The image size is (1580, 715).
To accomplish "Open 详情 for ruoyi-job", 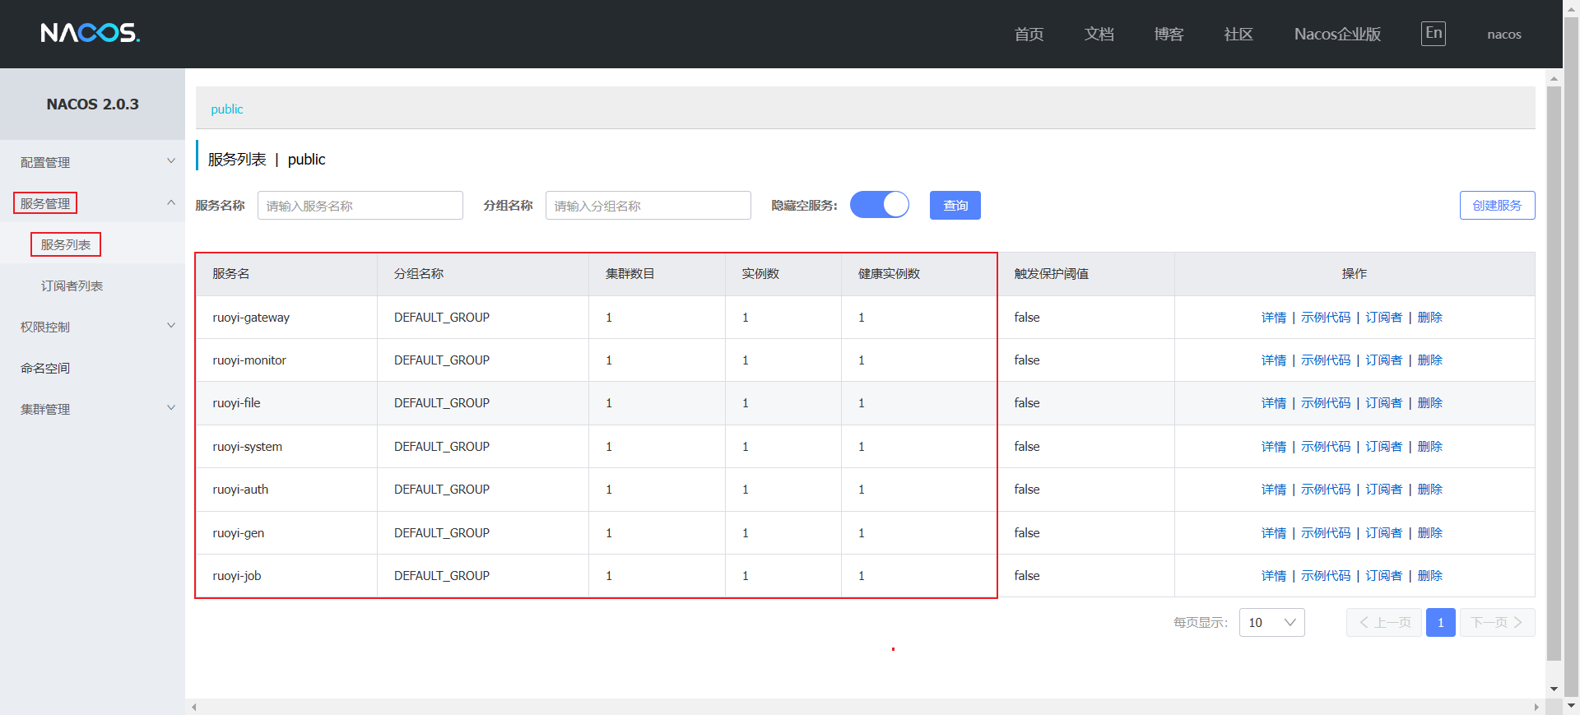I will tap(1274, 576).
